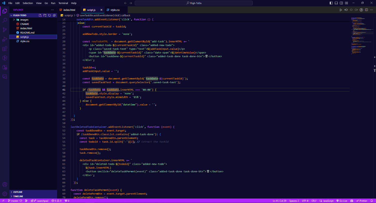Open the Go menu
This screenshot has height=203, width=376.
(46, 3)
